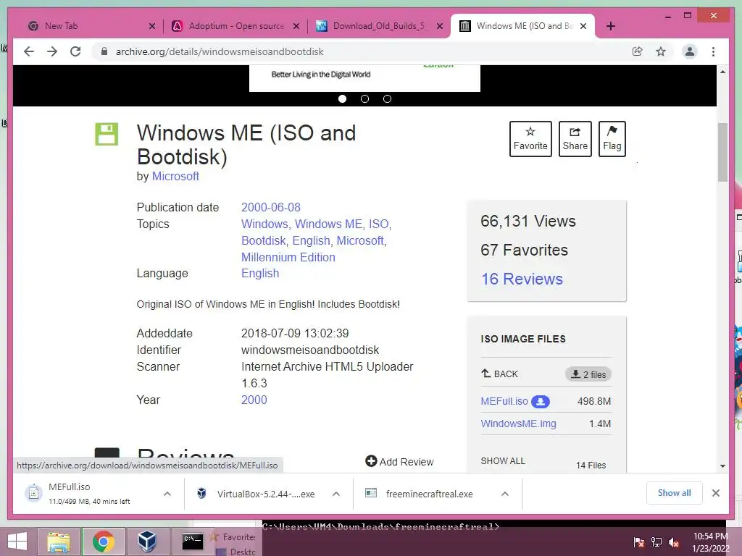The image size is (742, 556).
Task: Download all via the 2 files button
Action: [x=588, y=374]
